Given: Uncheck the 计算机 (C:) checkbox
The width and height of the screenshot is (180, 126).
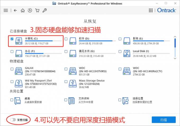Looking at the screenshot, I should click(x=12, y=39).
